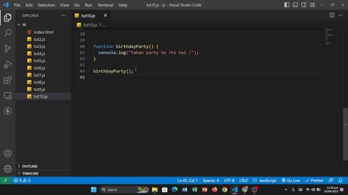Click the code minimap
348x195 pixels.
[x=330, y=37]
